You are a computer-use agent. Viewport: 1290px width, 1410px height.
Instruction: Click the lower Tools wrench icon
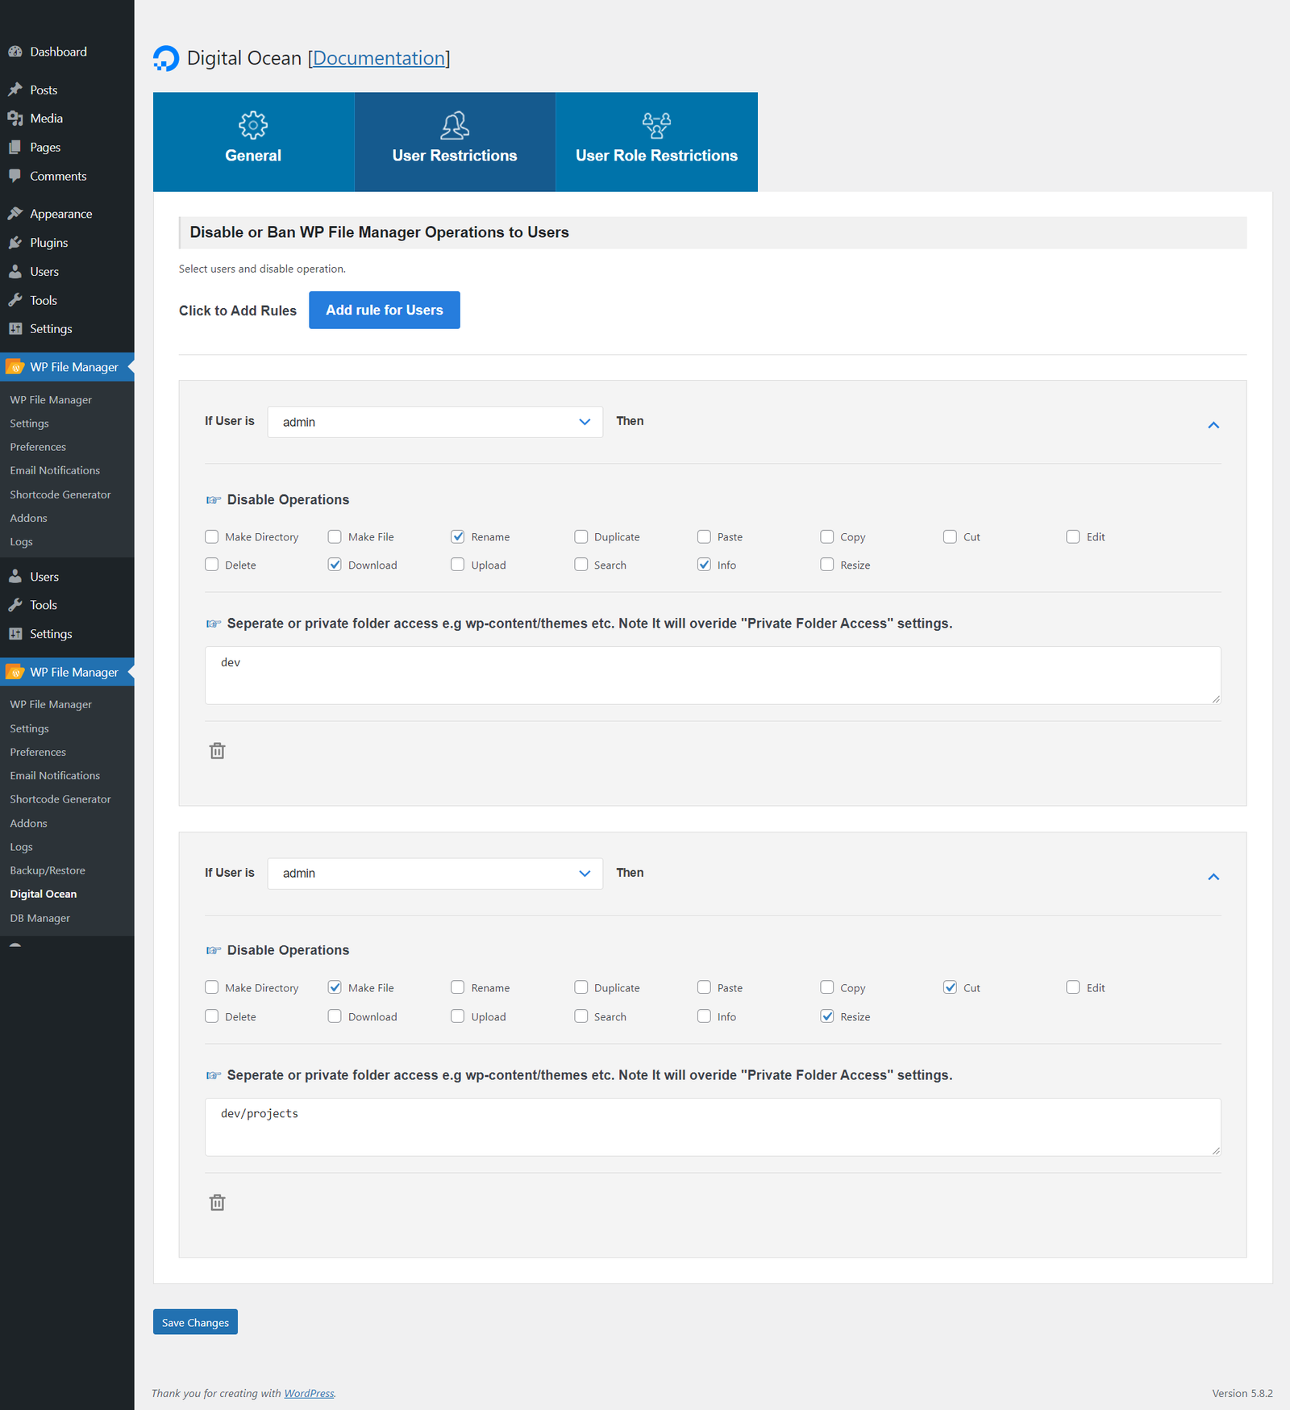15,605
